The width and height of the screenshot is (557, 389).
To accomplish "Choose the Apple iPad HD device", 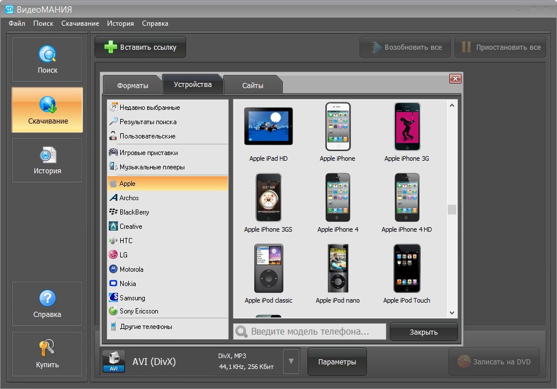I will pyautogui.click(x=268, y=133).
